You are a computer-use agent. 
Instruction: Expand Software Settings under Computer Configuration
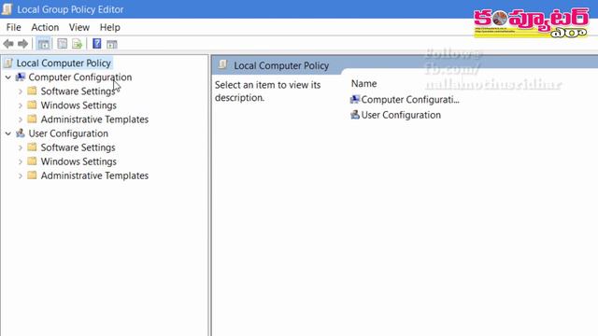click(21, 91)
